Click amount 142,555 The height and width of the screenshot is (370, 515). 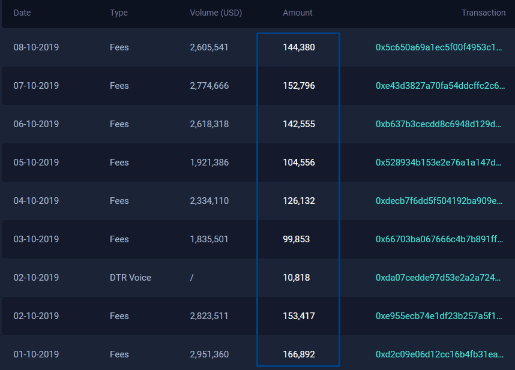pyautogui.click(x=299, y=124)
